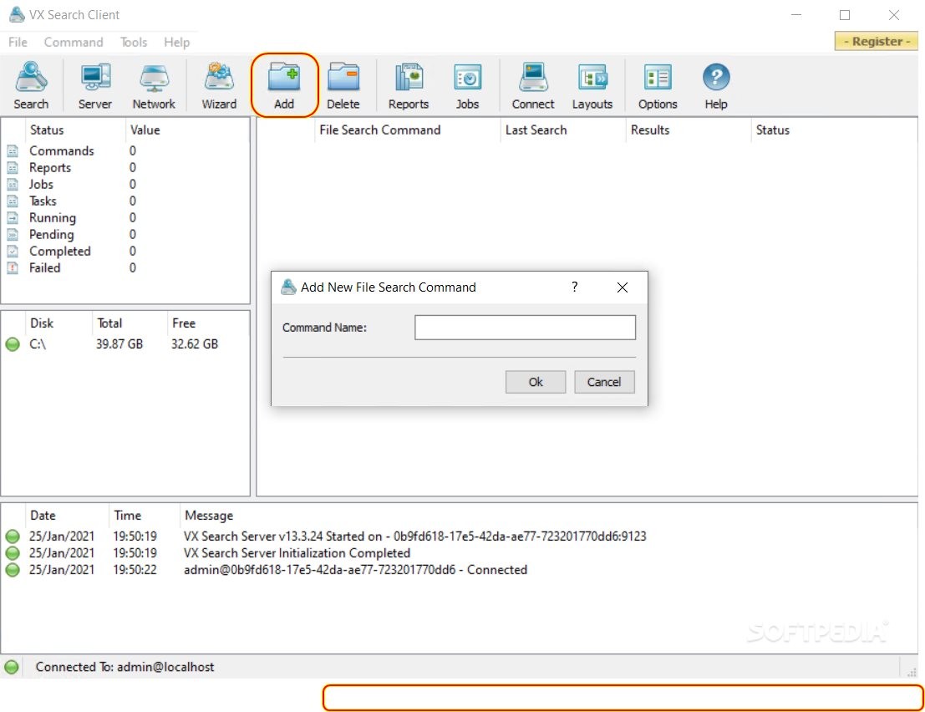Confirm the dialog with Ok
Image resolution: width=925 pixels, height=712 pixels.
[536, 382]
